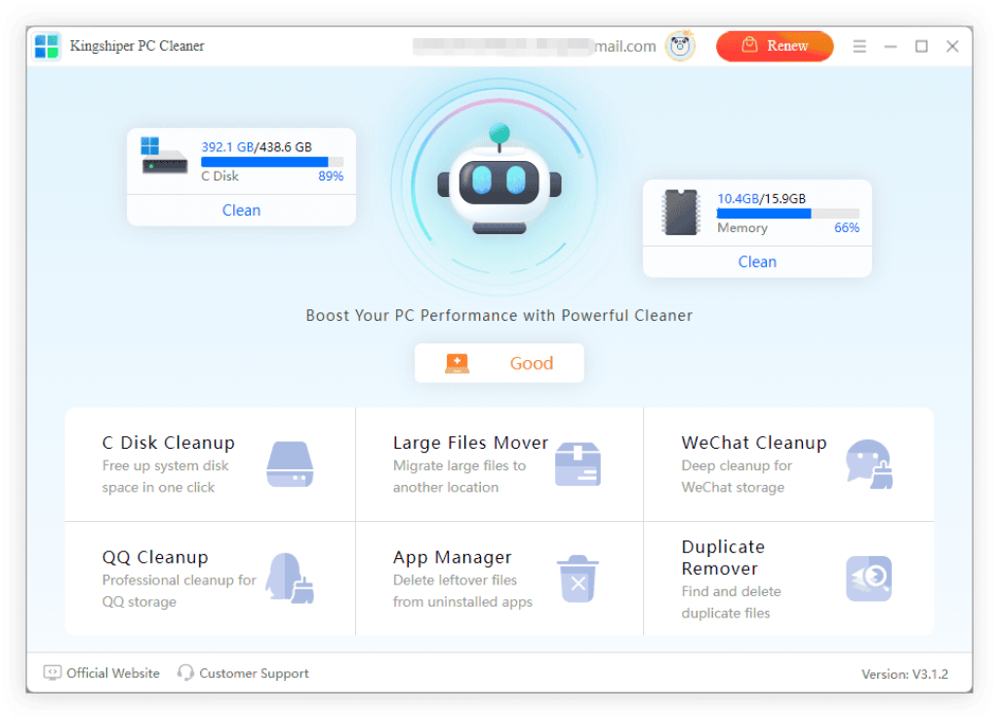Click 'Professional cleanup for QQ storage' text
Screen dimensions: 999x719
[x=180, y=591]
